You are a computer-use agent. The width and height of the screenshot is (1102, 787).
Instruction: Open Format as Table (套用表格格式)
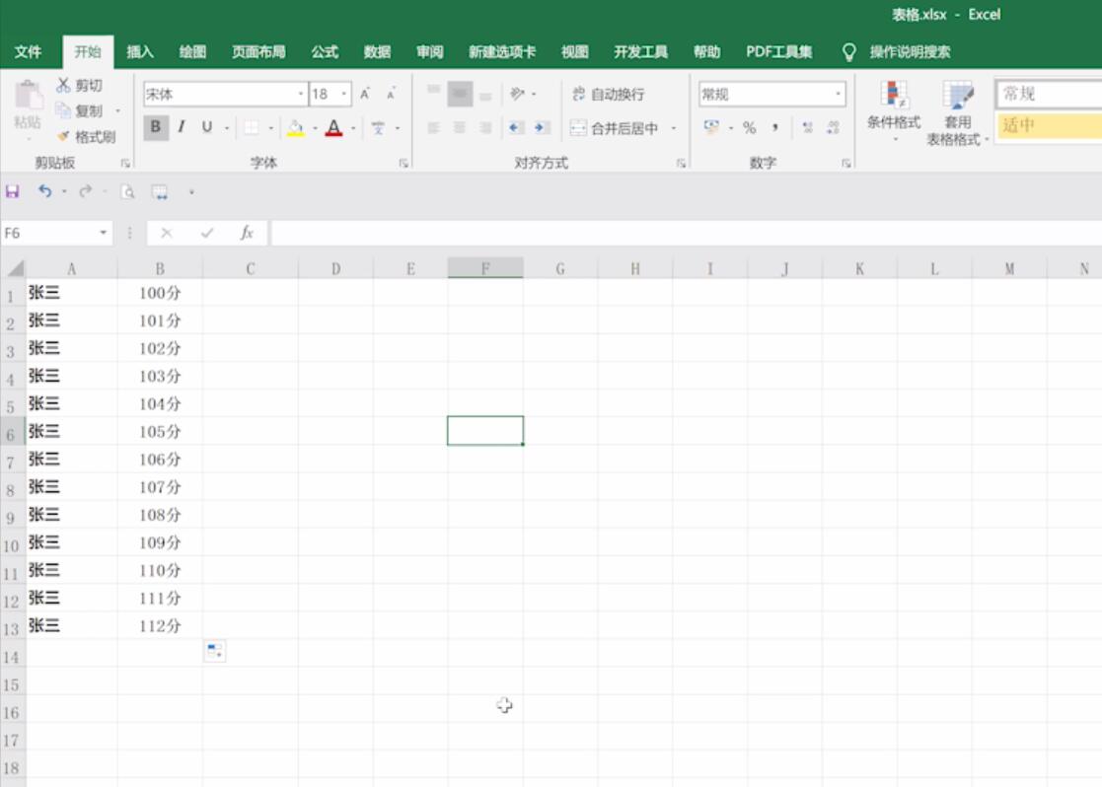coord(957,112)
